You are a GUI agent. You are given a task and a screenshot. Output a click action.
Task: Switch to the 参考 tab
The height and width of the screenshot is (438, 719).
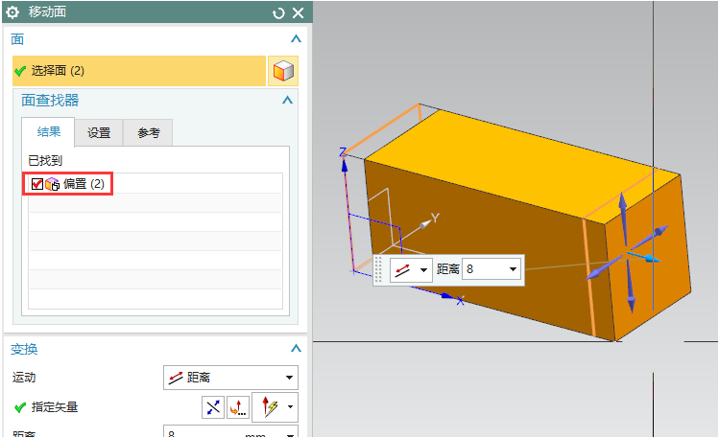pos(148,133)
